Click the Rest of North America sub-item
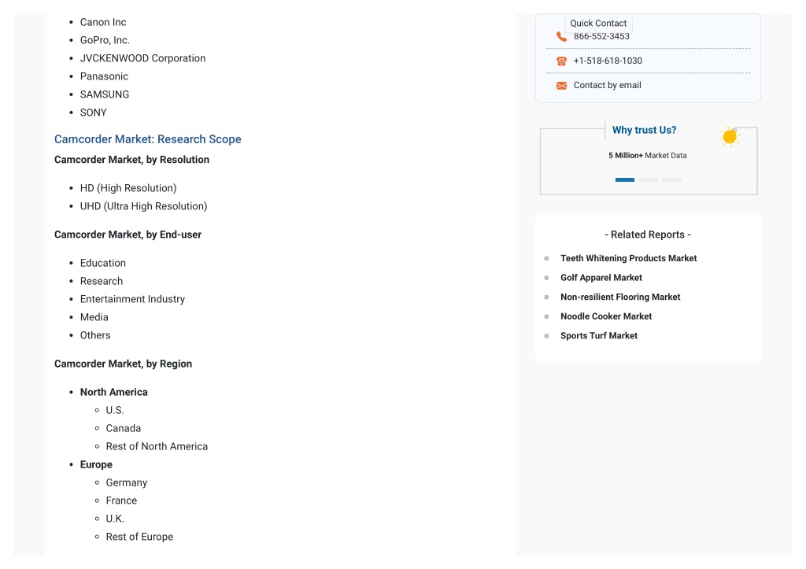The height and width of the screenshot is (569, 806). click(157, 446)
